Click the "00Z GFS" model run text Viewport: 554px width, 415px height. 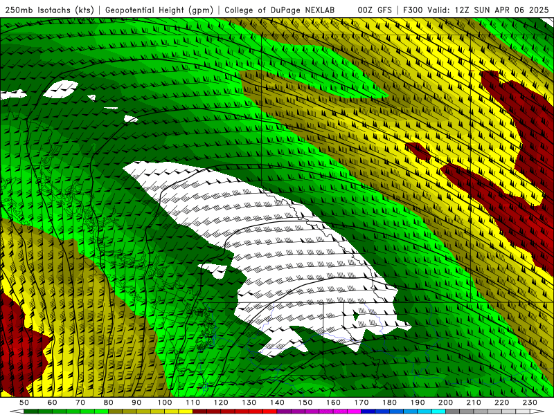(375, 10)
